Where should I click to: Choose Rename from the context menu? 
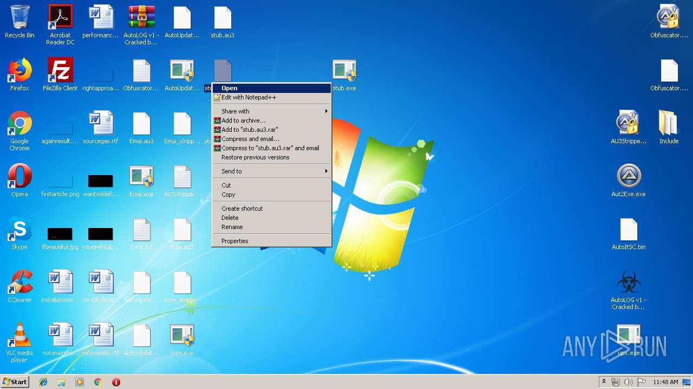[271, 227]
